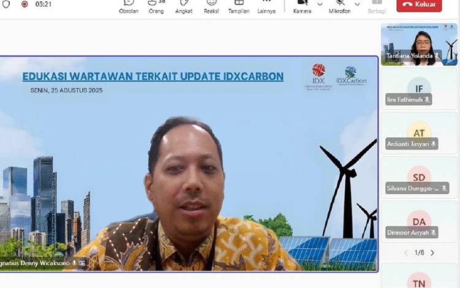Viewport: 460px width, 288px height.
Task: Select Tantiana Yolanda's video thumbnail
Action: coord(419,45)
